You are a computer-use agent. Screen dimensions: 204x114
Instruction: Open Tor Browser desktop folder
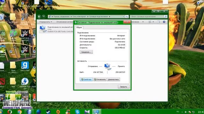coord(13,18)
